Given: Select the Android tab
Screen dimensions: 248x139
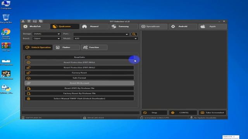Looking at the screenshot, I should pos(183,27).
